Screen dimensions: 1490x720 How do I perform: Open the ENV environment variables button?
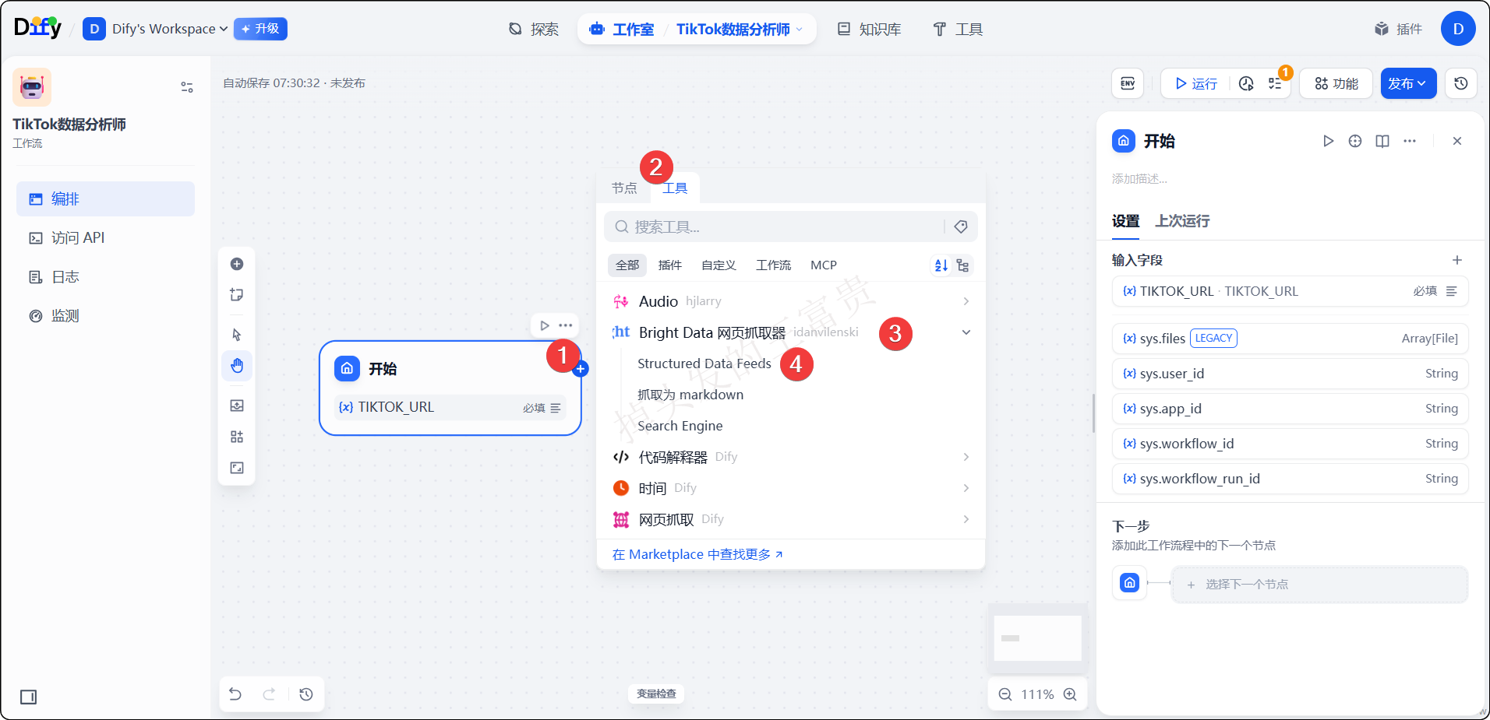[x=1128, y=83]
